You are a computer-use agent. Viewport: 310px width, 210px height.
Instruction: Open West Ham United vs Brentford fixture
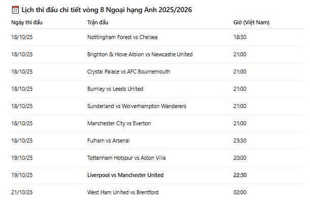(x=123, y=192)
